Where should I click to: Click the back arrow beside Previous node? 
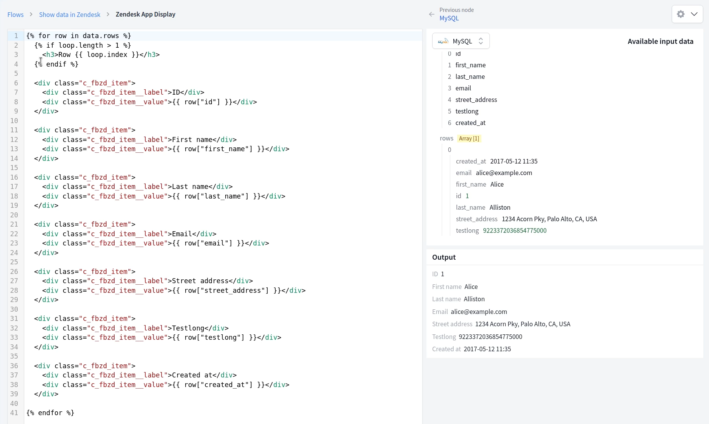point(431,14)
